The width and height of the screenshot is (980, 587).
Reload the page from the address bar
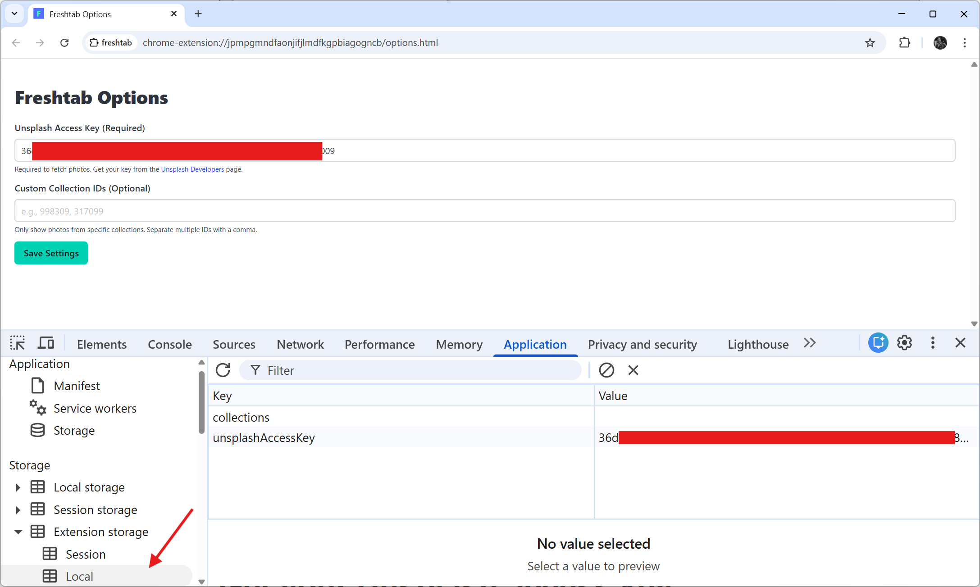(x=64, y=42)
